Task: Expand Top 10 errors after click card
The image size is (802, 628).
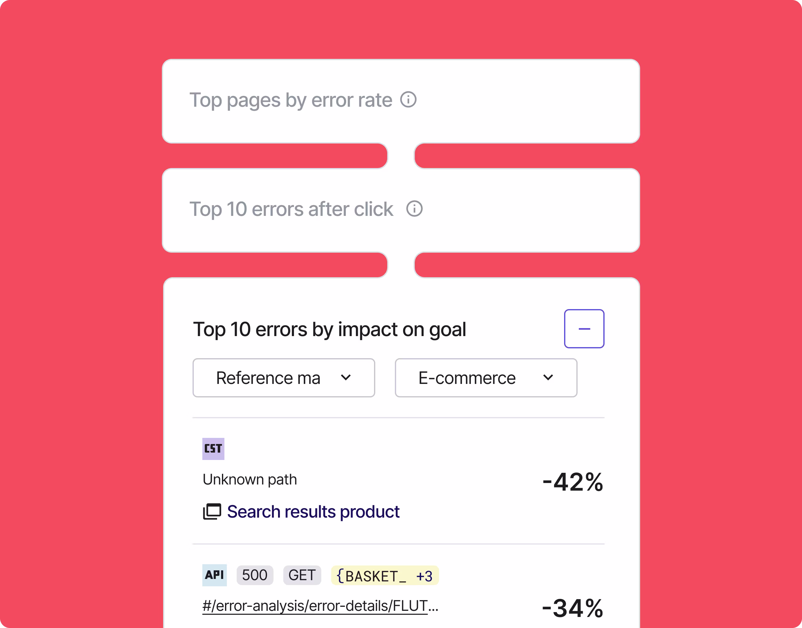Action: point(401,210)
